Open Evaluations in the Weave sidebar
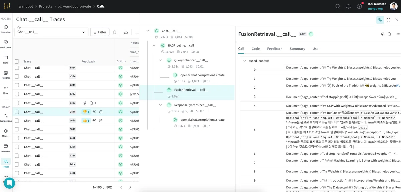This screenshot has width=401, height=192. pyautogui.click(x=6, y=118)
